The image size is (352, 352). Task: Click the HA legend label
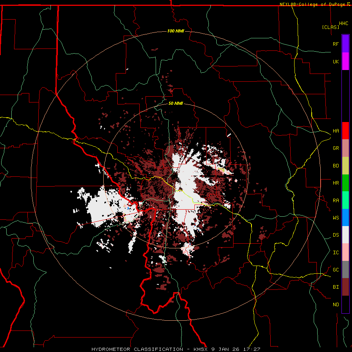coord(336,131)
